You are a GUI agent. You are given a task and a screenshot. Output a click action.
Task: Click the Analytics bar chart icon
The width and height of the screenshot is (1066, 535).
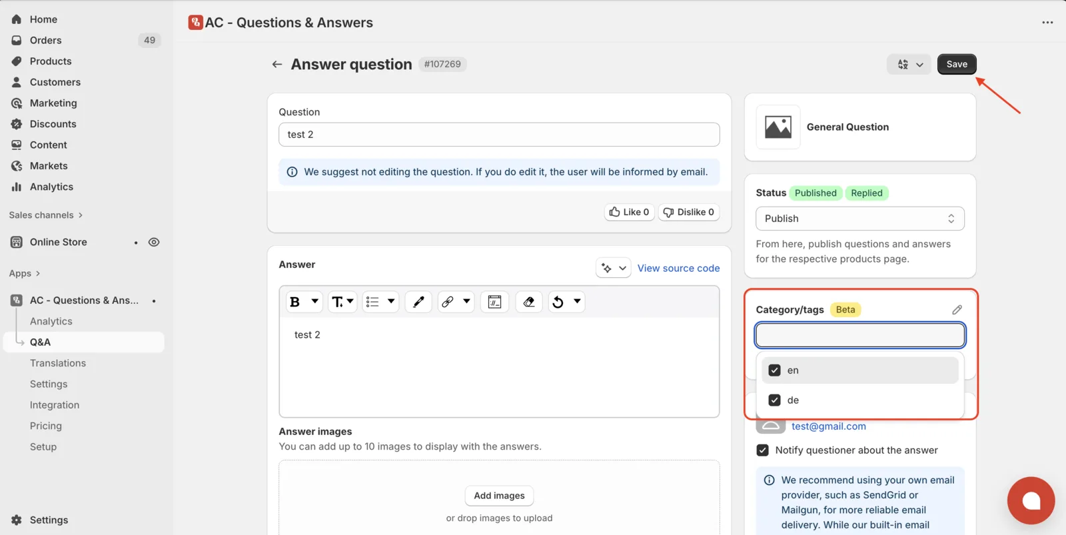click(x=17, y=187)
